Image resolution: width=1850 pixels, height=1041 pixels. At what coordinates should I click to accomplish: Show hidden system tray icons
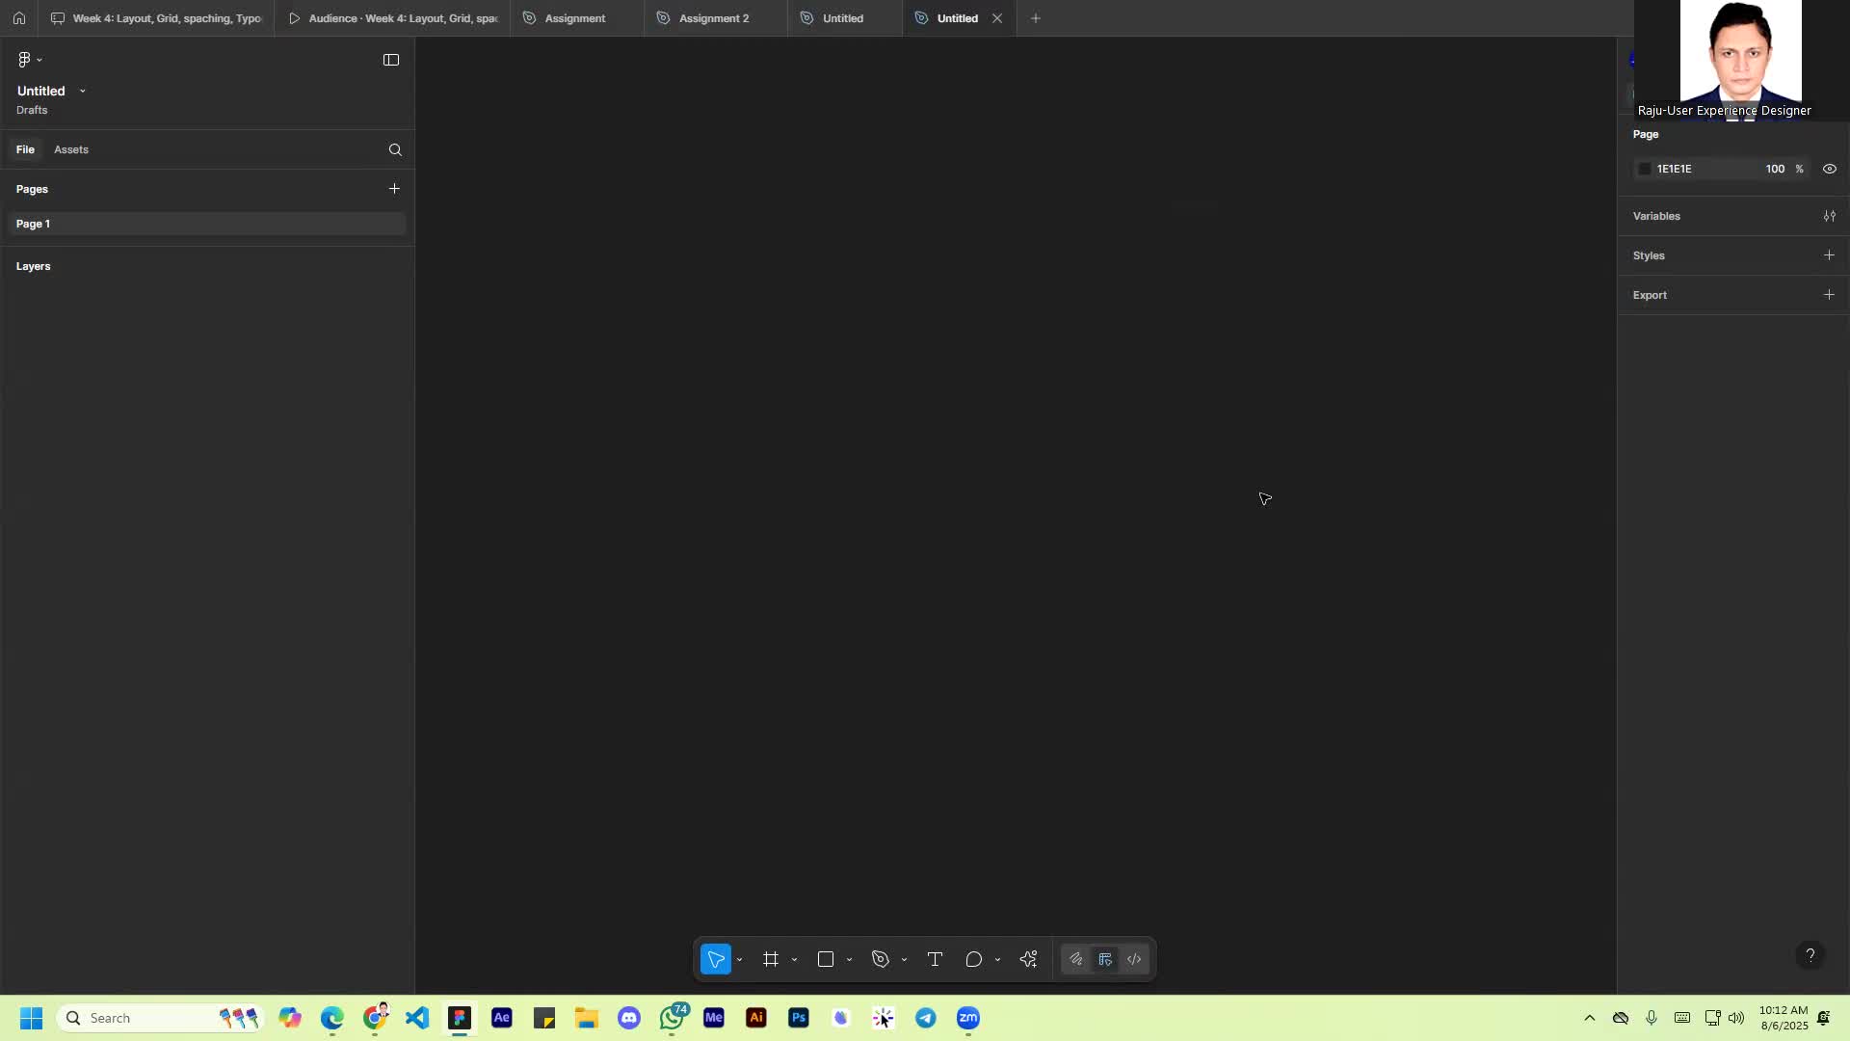[1590, 1018]
